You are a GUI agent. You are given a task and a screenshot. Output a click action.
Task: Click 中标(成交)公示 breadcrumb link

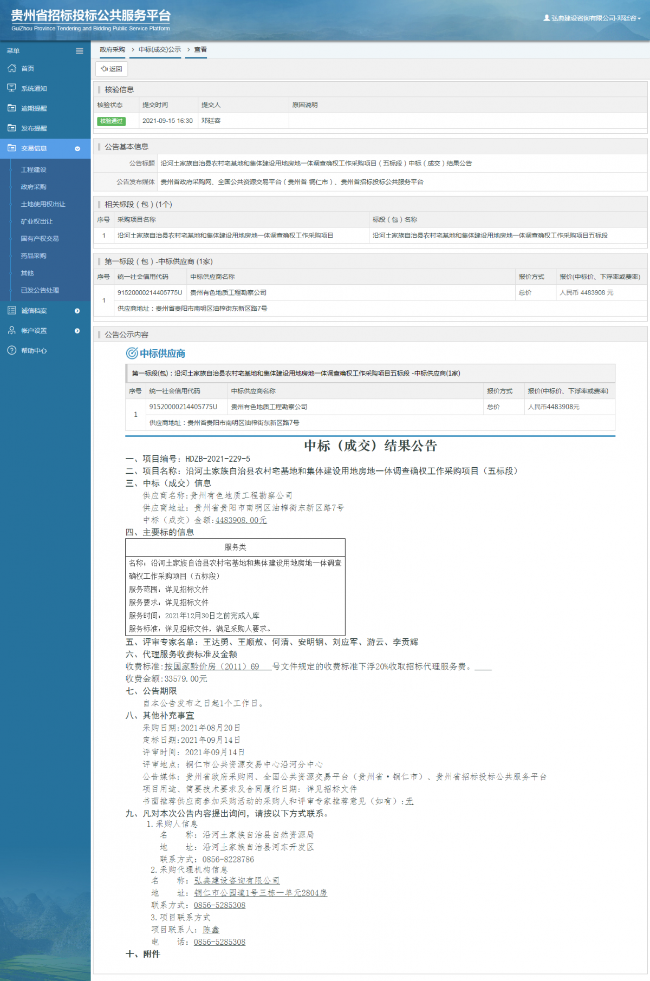[160, 49]
